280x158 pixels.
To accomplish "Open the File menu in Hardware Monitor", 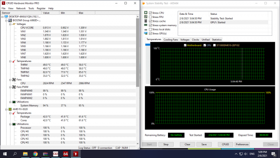I will [x=3, y=8].
